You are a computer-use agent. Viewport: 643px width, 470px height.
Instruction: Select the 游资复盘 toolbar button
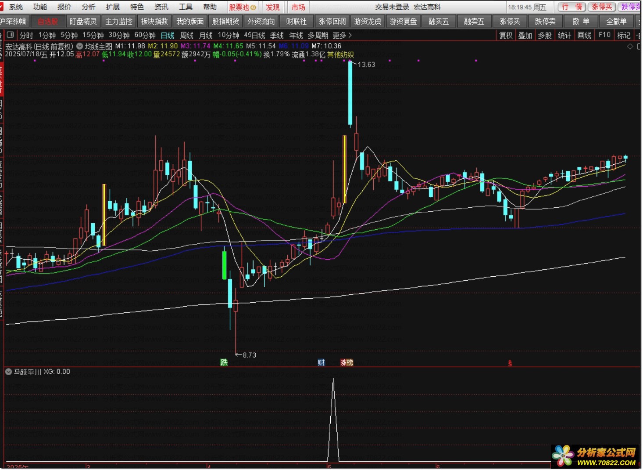point(403,21)
